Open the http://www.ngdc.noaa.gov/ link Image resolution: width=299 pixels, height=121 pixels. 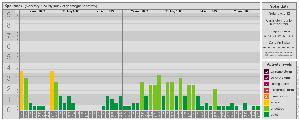click(279, 55)
